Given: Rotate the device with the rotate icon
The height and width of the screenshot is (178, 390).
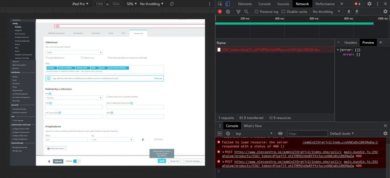Looking at the screenshot, I should (172, 4).
